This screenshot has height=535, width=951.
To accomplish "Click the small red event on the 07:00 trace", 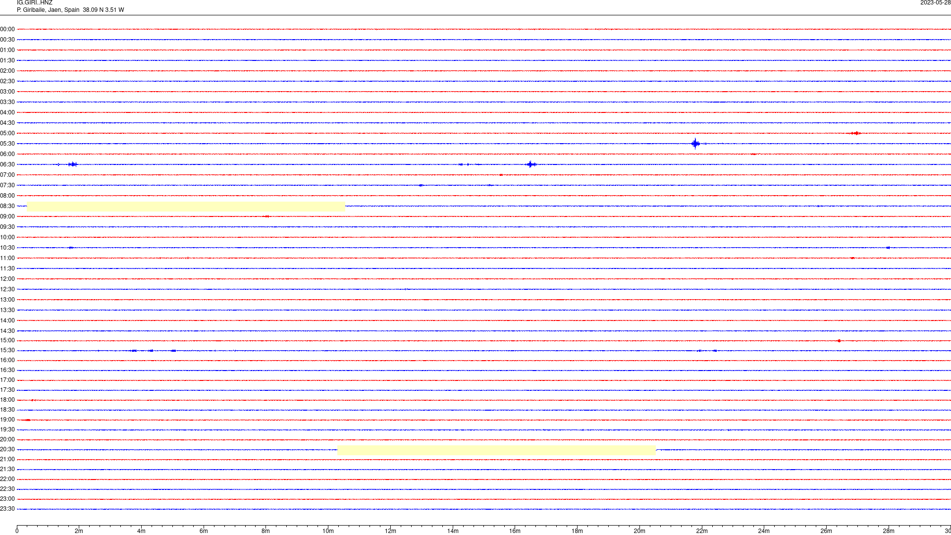I will coord(501,175).
